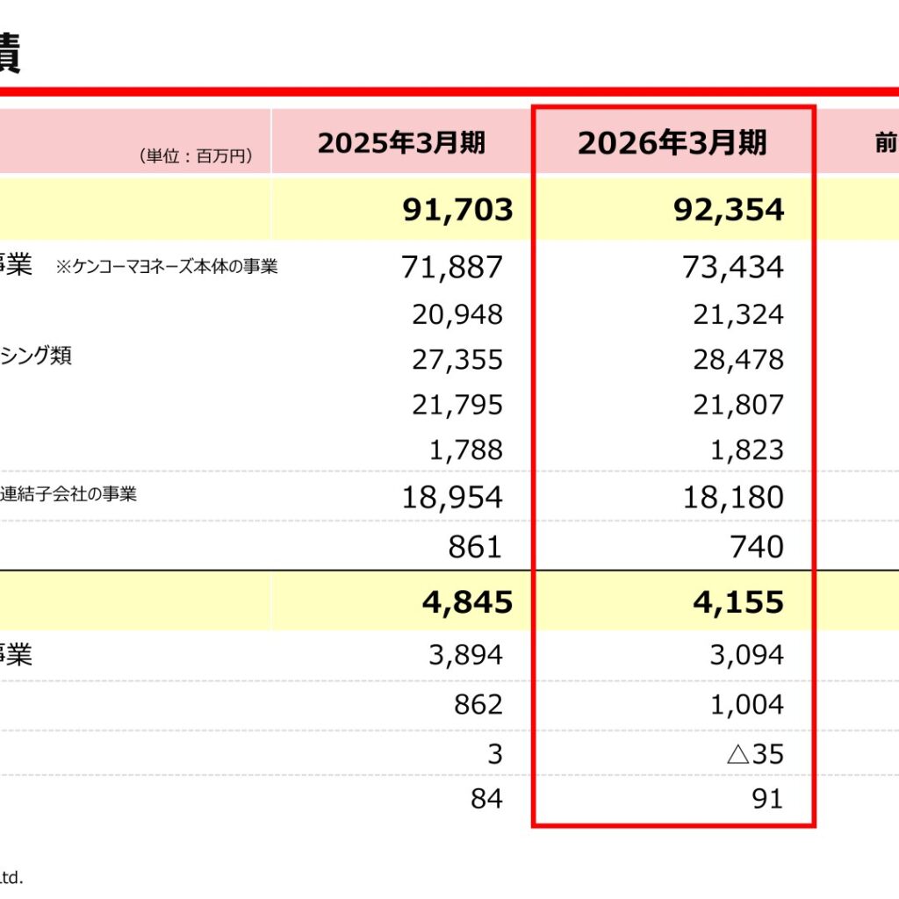Select the 2025年3月期 column header
The width and height of the screenshot is (899, 899).
(x=401, y=142)
